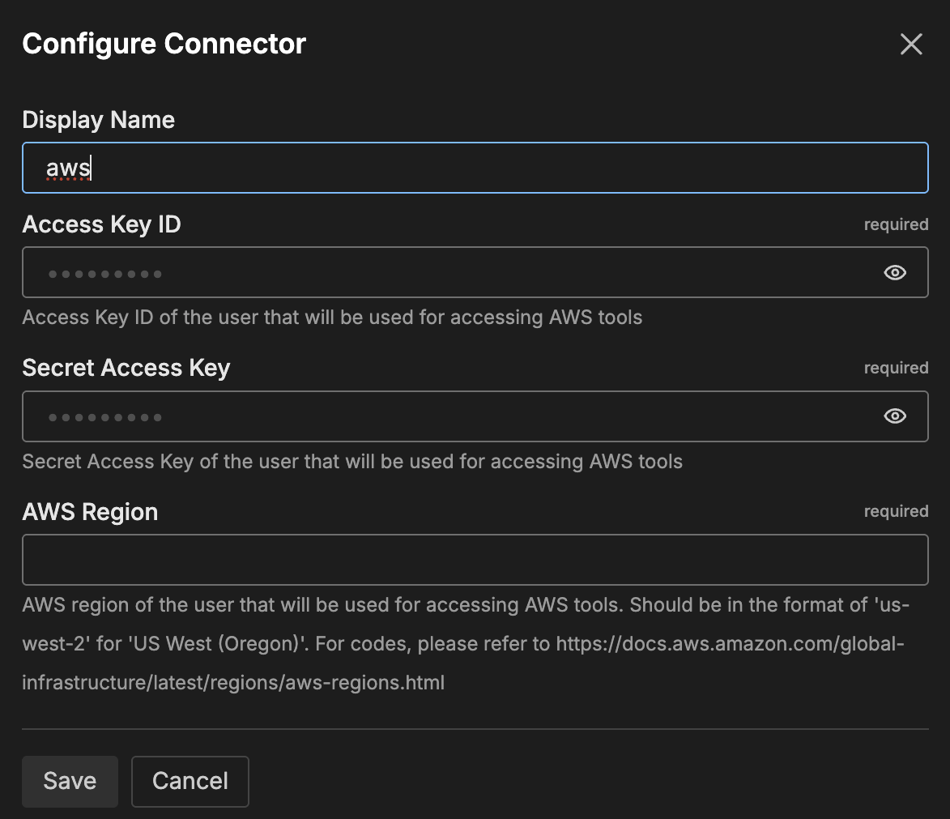Click 'required' tag beside Access Key ID

pos(896,224)
